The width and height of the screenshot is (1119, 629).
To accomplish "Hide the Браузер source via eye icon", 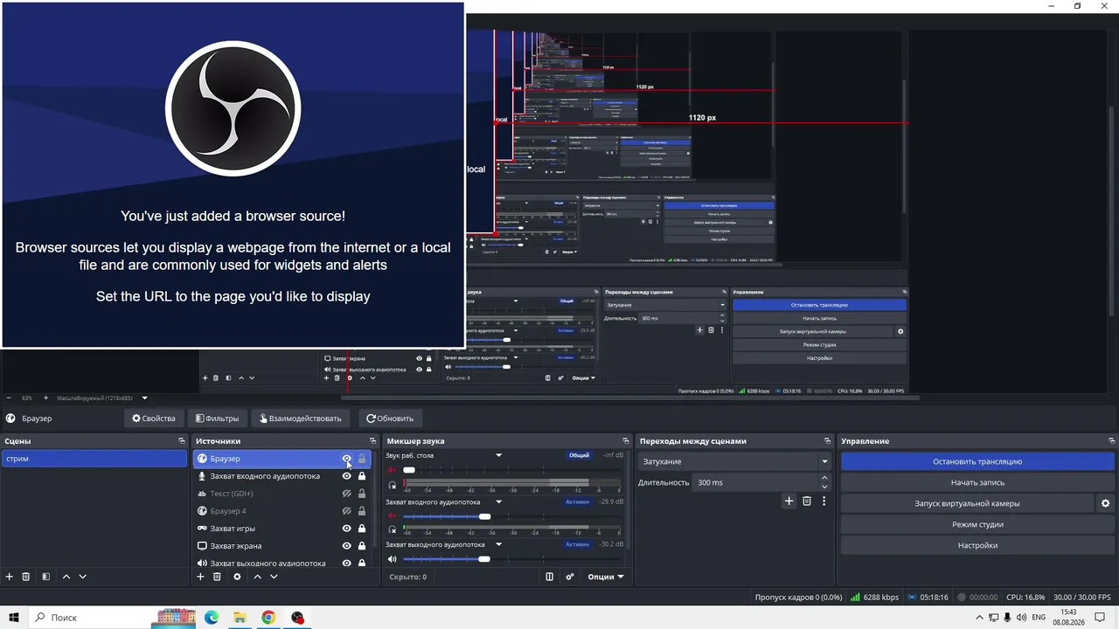I will pyautogui.click(x=346, y=459).
